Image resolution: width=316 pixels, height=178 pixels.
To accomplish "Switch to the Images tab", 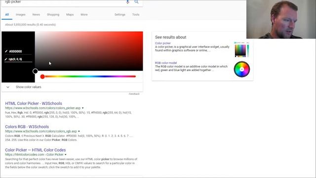I will pyautogui.click(x=21, y=14).
